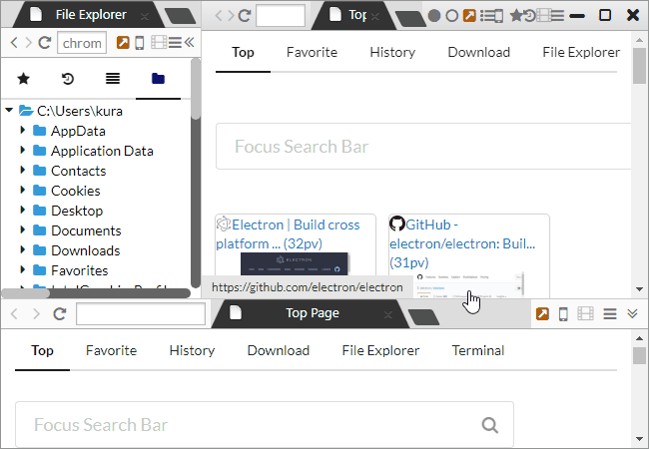Viewport: 649px width, 449px height.
Task: Focus the address field in bottom panel
Action: 141,314
